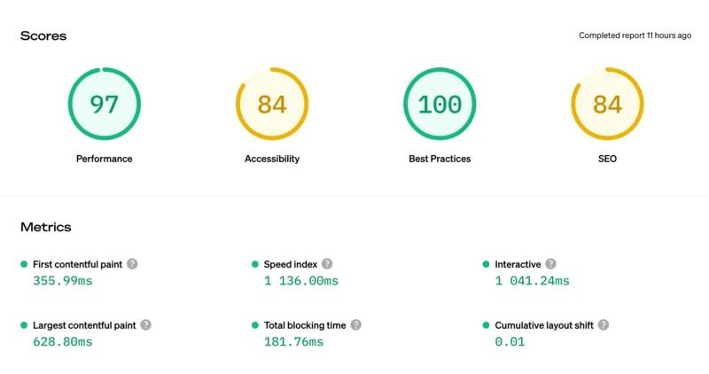Click the question mark next to Interactive
The height and width of the screenshot is (374, 709).
(550, 264)
